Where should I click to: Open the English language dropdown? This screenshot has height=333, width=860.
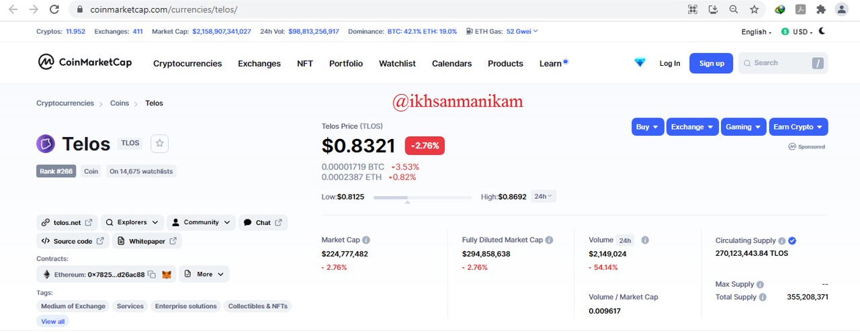(x=757, y=32)
